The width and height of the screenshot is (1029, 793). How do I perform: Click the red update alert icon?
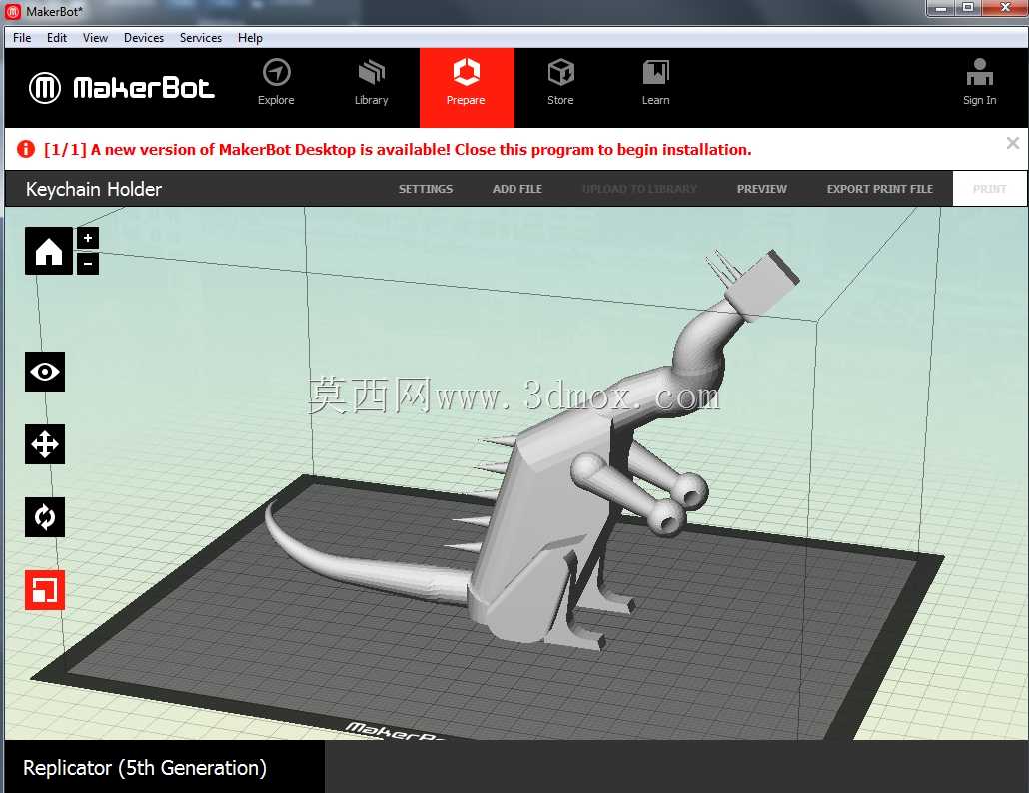click(x=26, y=149)
